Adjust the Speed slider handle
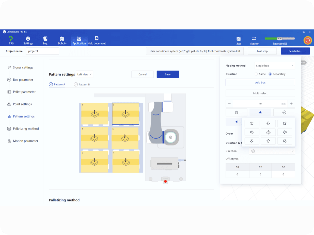 coord(279,39)
